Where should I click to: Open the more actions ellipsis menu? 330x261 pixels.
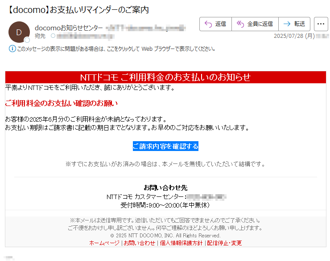click(x=321, y=24)
